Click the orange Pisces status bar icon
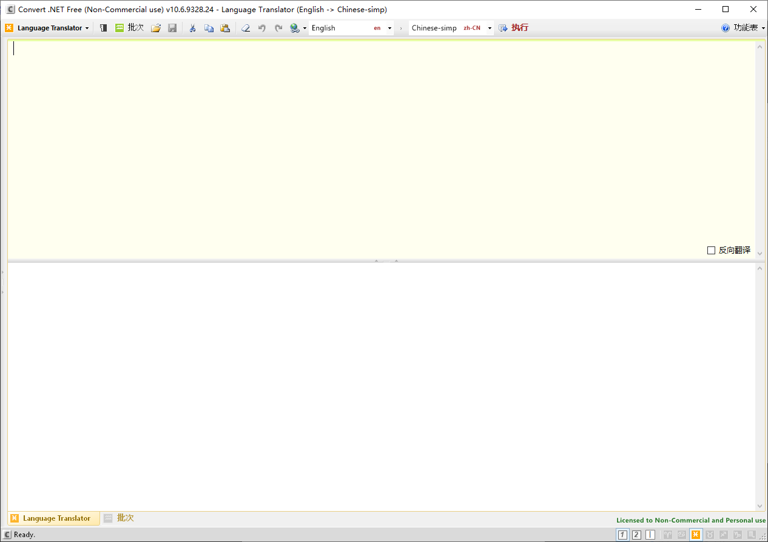The height and width of the screenshot is (542, 768). click(696, 535)
